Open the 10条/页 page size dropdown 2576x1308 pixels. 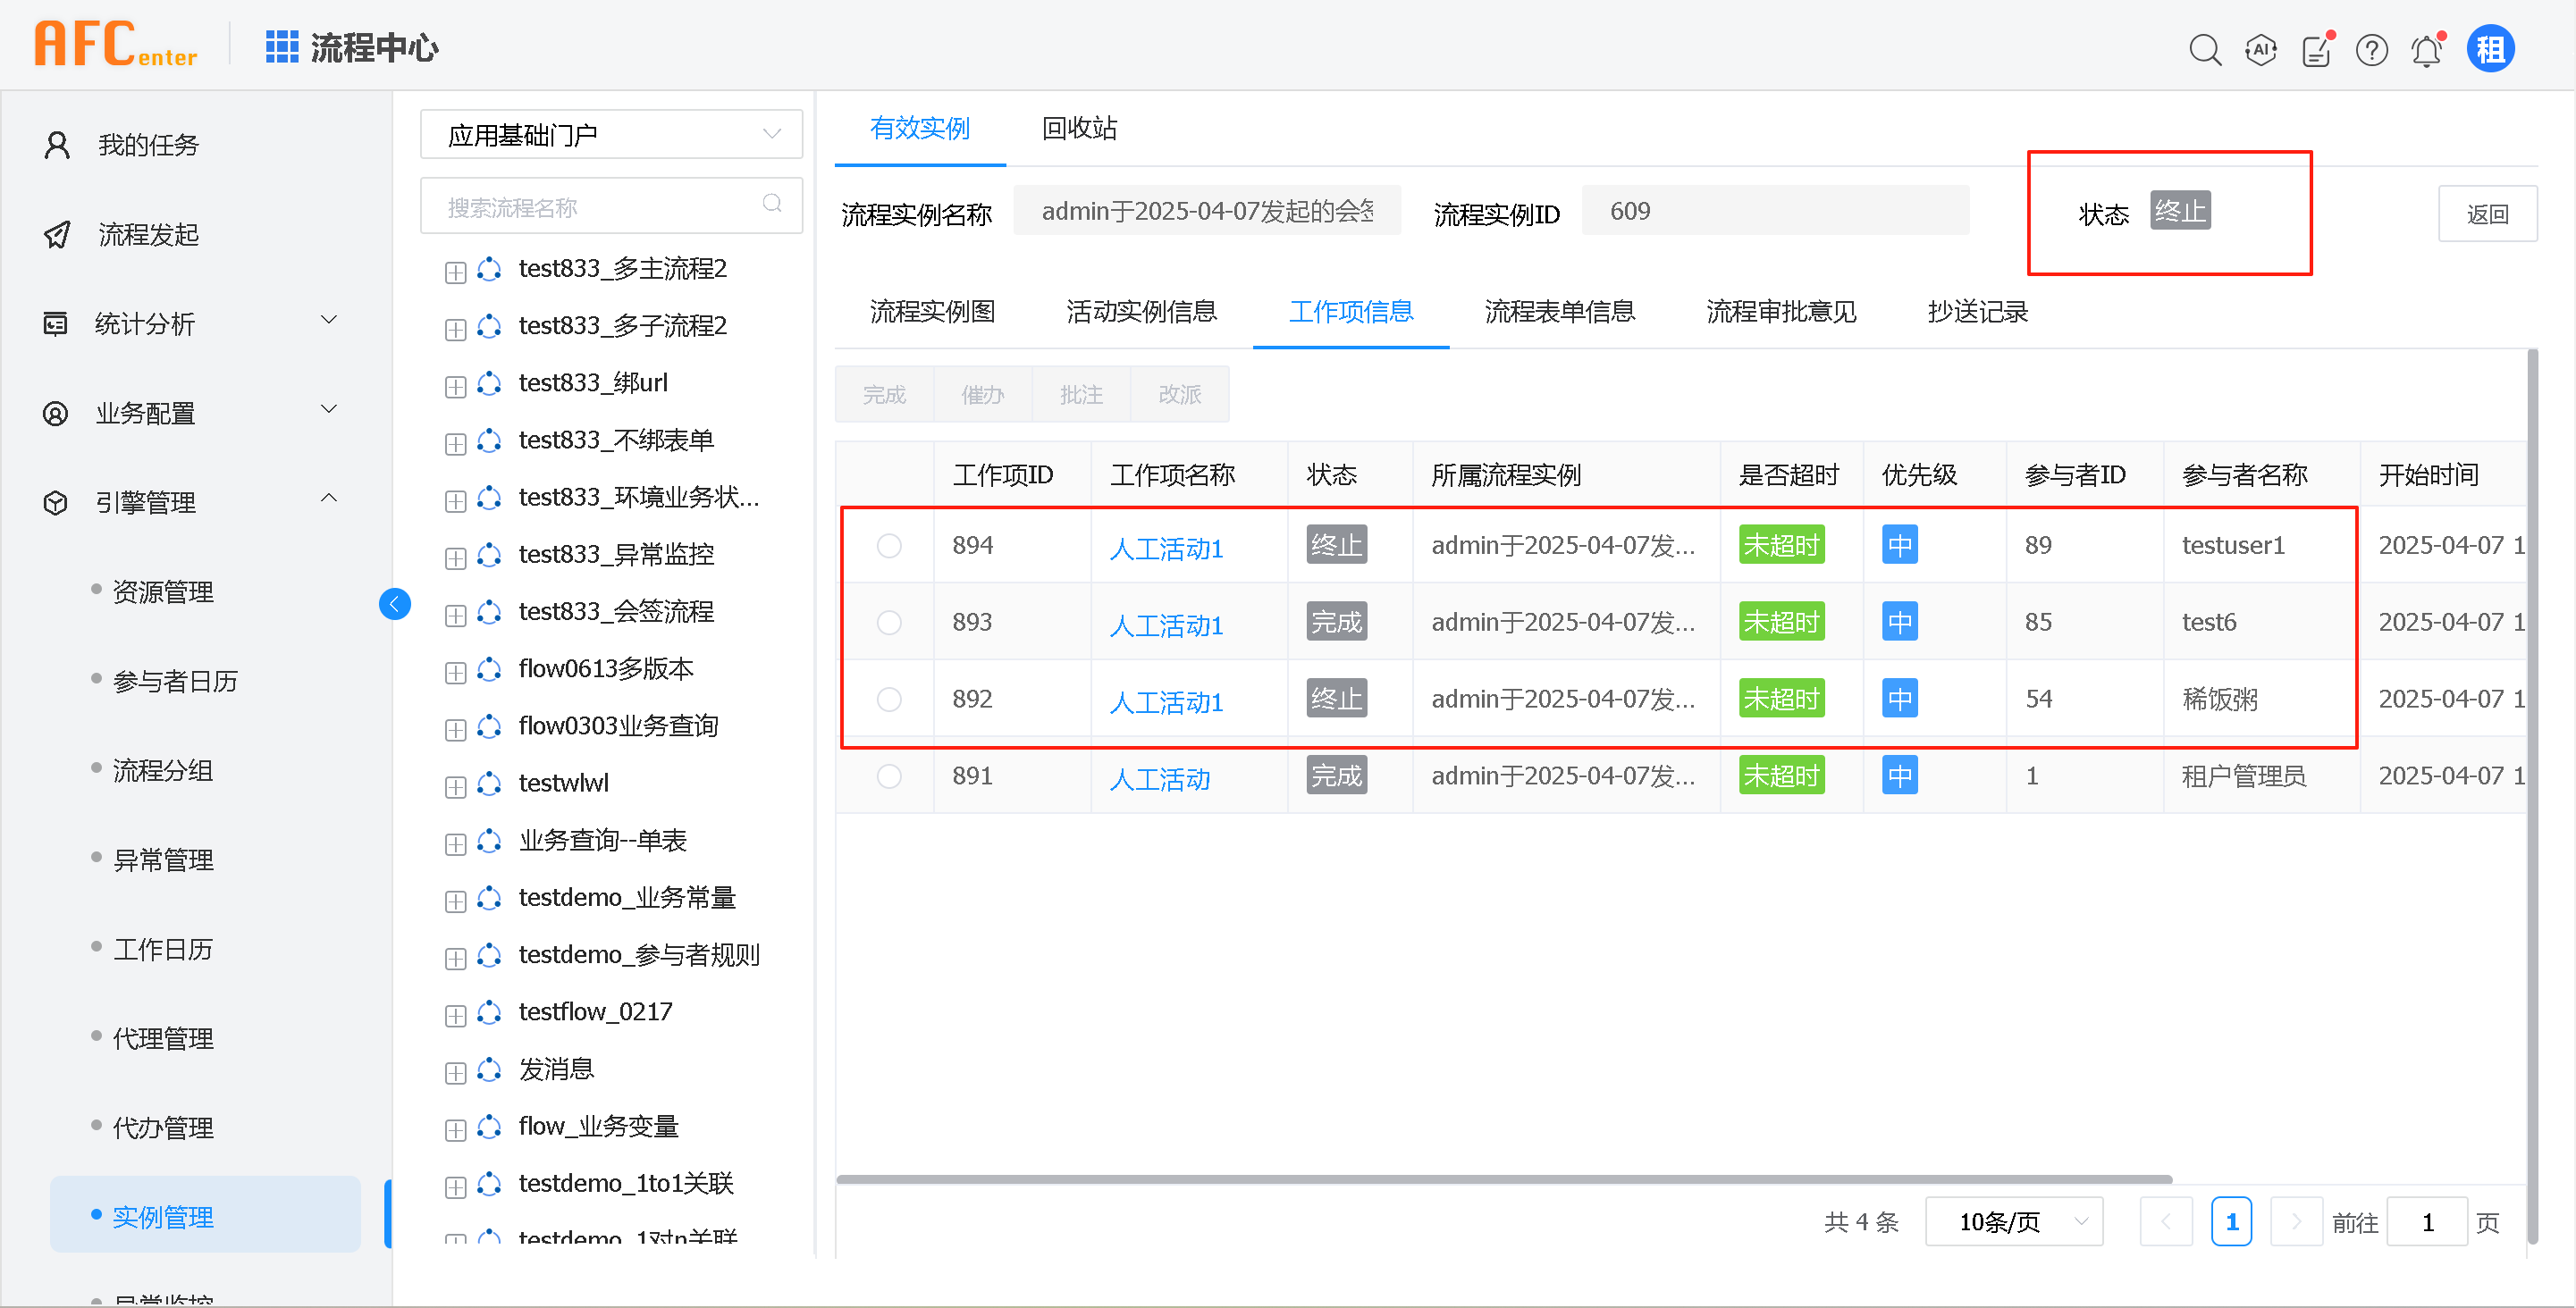2013,1221
